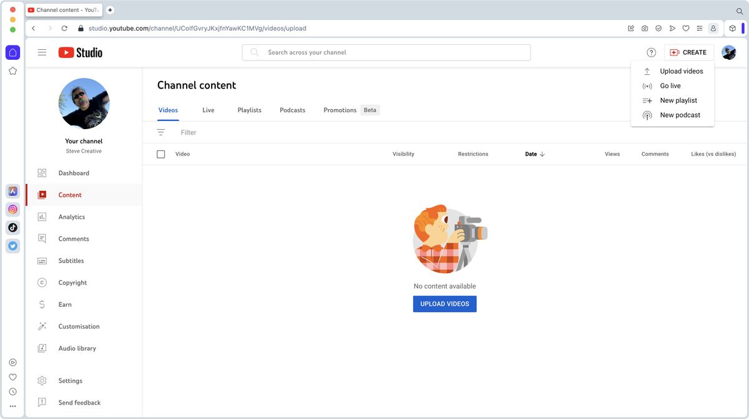
Task: Open the Subtitles section
Action: tap(71, 261)
